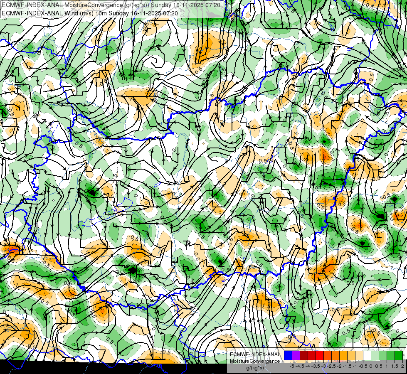Click the dark maroon legend swatch
Screen dimensions: 407x374
tap(304, 355)
